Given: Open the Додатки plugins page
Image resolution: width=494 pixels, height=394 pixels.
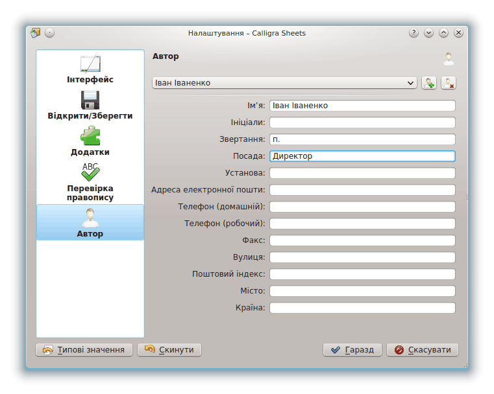Looking at the screenshot, I should click(90, 141).
